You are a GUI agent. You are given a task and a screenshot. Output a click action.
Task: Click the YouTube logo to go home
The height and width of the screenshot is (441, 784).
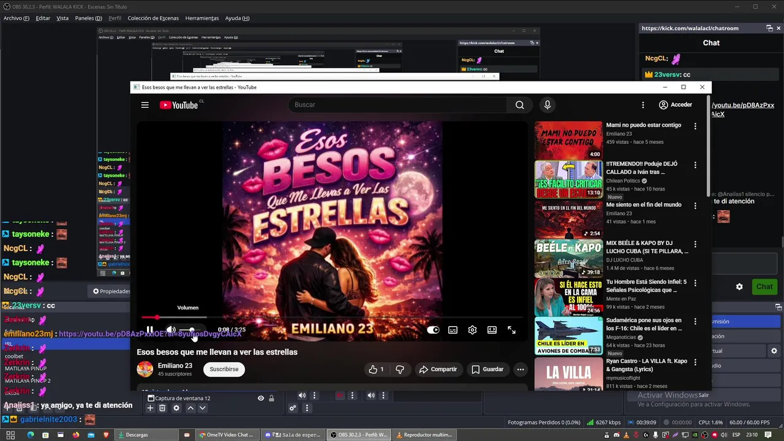[x=179, y=105]
